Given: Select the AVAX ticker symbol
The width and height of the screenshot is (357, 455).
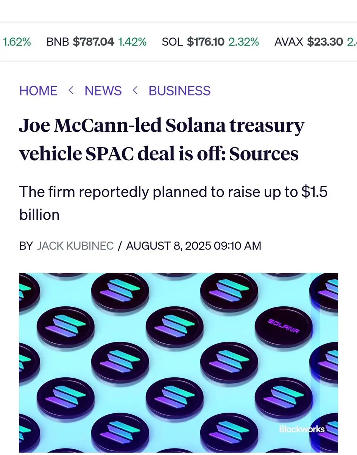Looking at the screenshot, I should coord(289,42).
